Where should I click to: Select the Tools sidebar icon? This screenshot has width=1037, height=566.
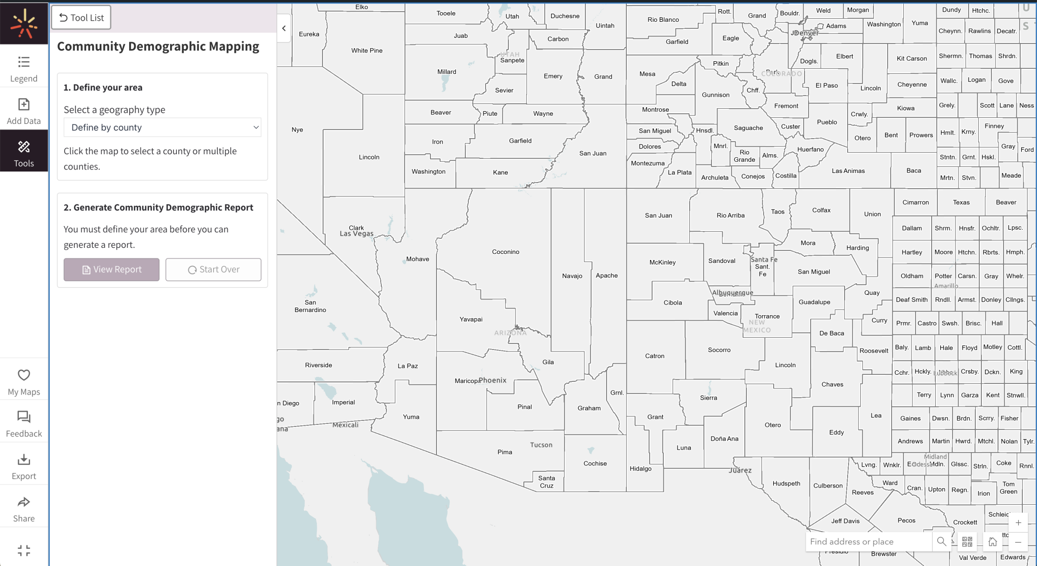click(24, 152)
